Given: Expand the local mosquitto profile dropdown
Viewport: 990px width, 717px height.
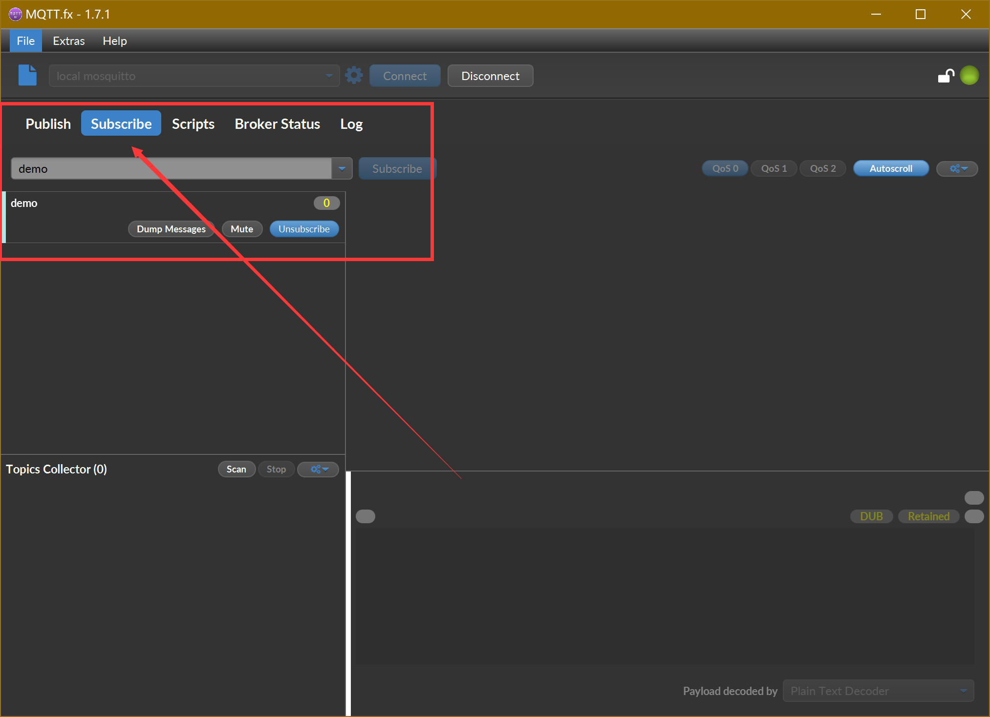Looking at the screenshot, I should pos(329,76).
